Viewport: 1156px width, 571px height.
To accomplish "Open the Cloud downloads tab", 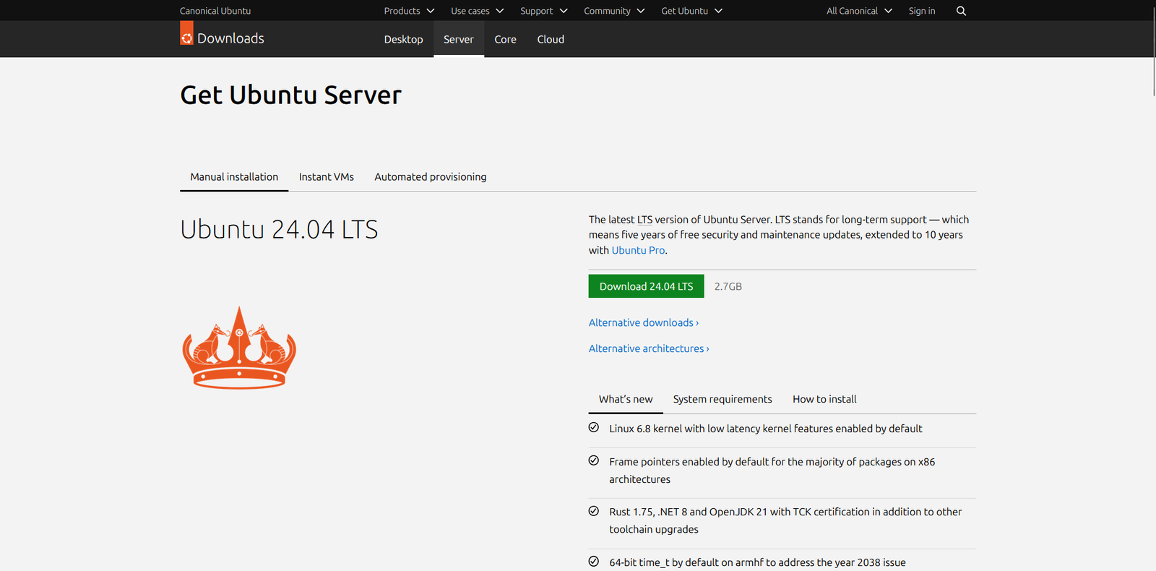I will (x=551, y=39).
